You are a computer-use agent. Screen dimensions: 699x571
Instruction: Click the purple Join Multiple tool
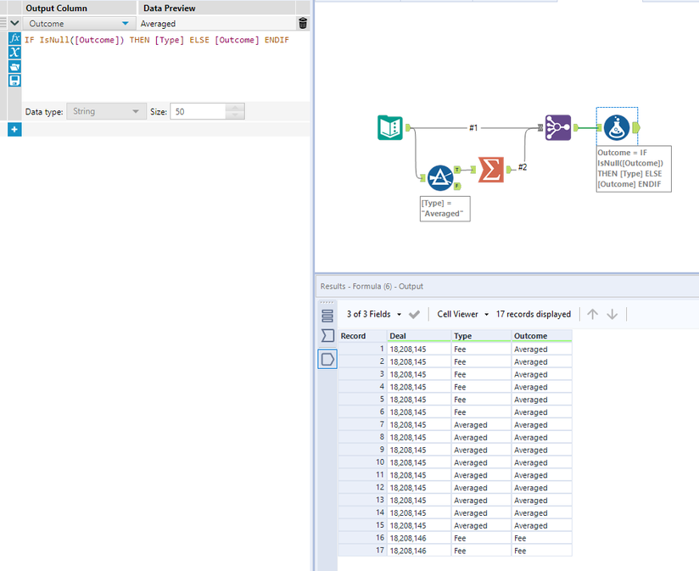coord(557,128)
